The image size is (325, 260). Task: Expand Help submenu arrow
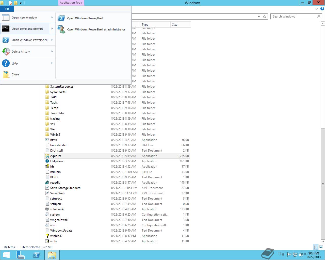tap(52, 63)
